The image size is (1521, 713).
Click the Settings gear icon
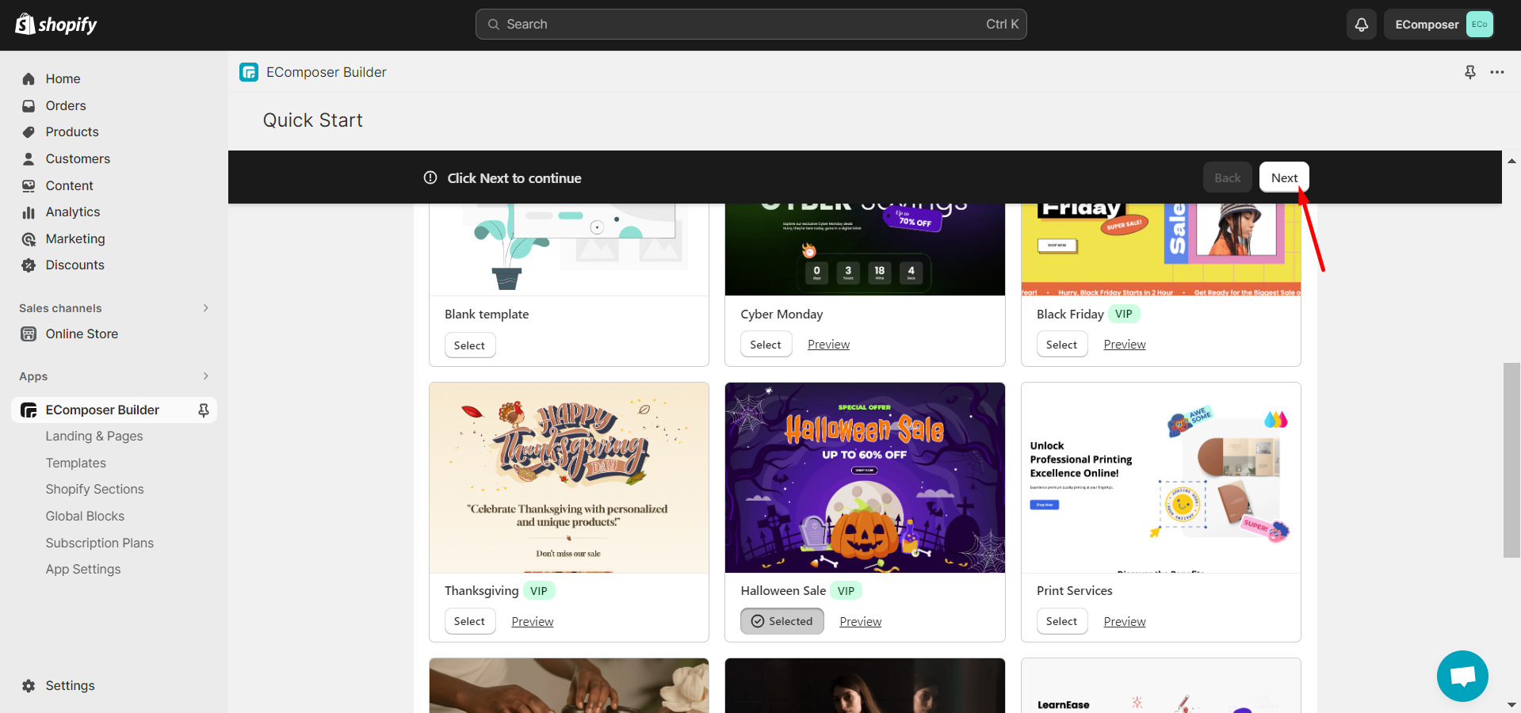[29, 685]
